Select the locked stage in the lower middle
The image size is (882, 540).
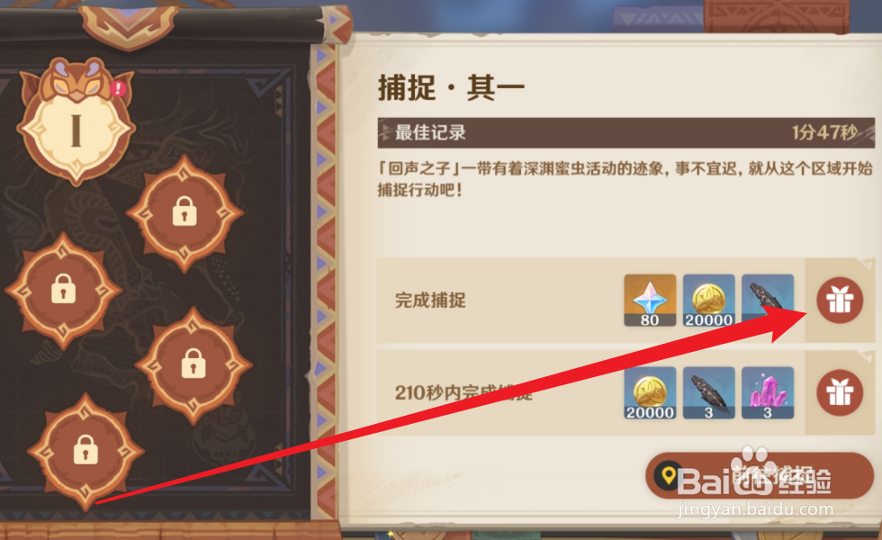[193, 364]
